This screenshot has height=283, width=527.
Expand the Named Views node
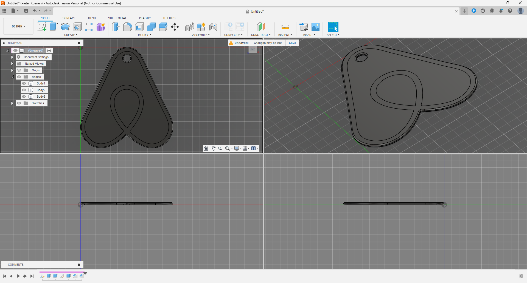click(12, 64)
